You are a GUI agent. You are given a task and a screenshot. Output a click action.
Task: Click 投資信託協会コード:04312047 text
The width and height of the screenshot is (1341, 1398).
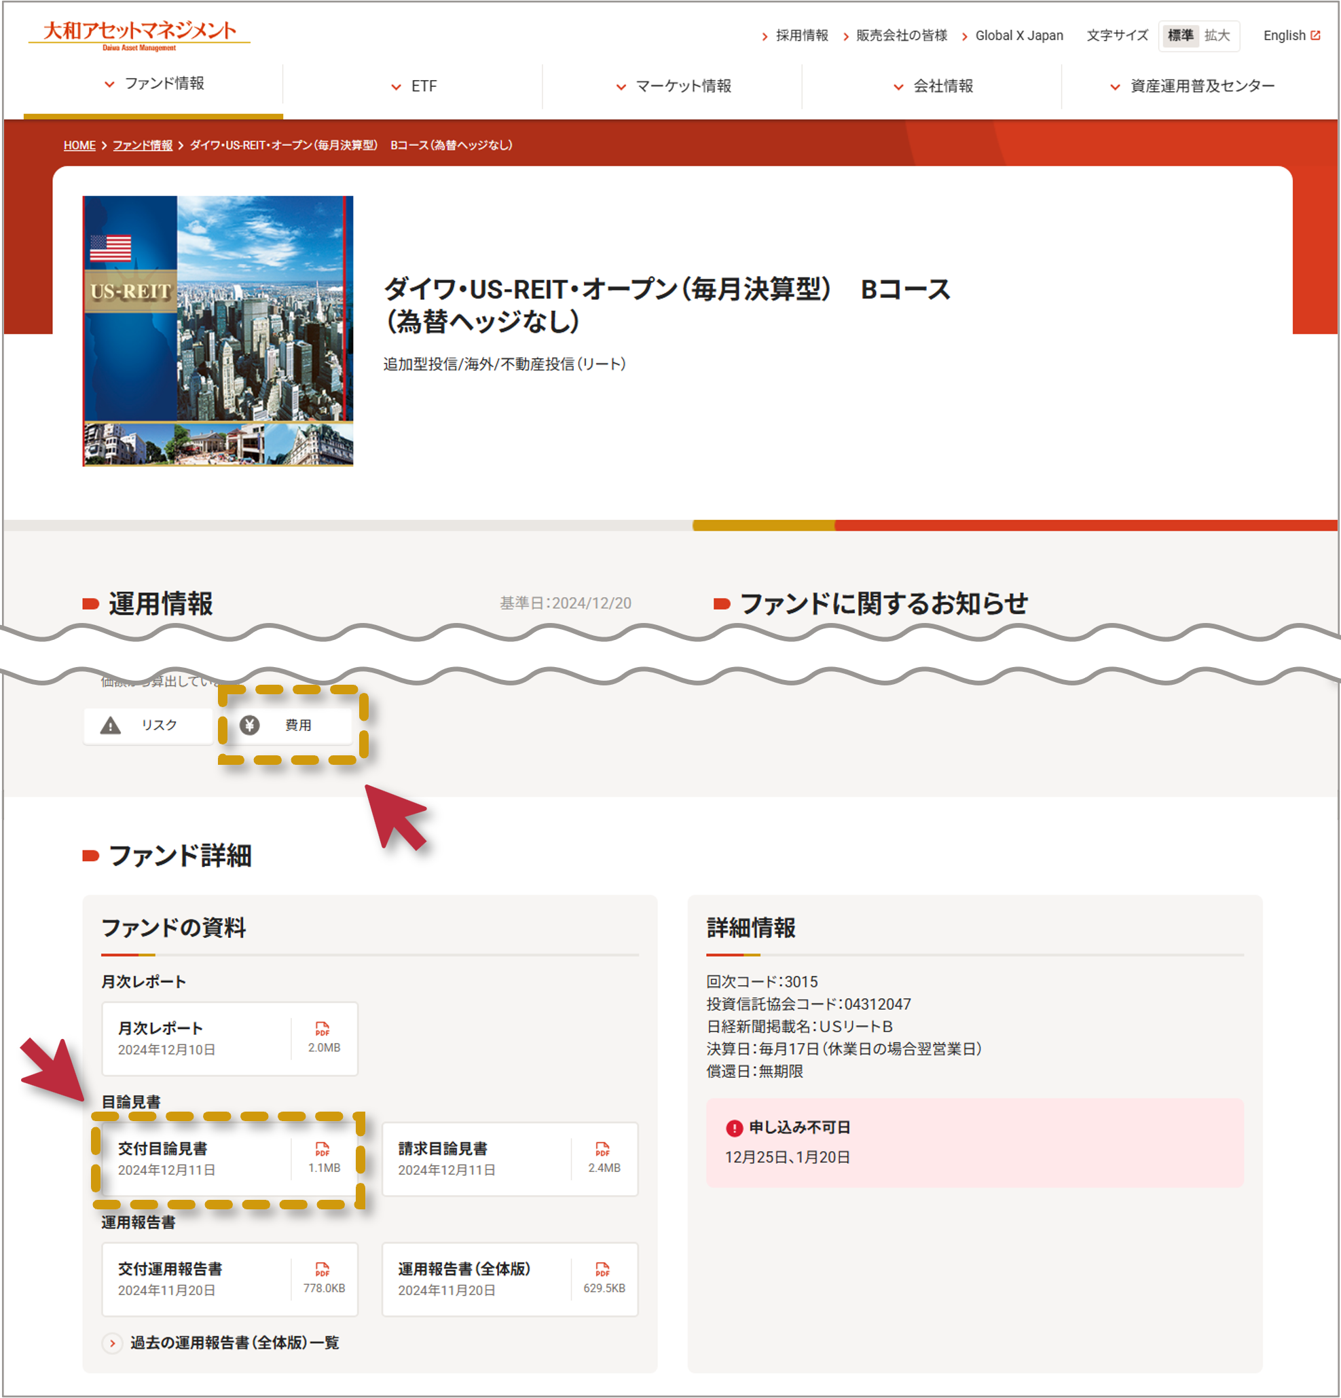[x=809, y=1004]
